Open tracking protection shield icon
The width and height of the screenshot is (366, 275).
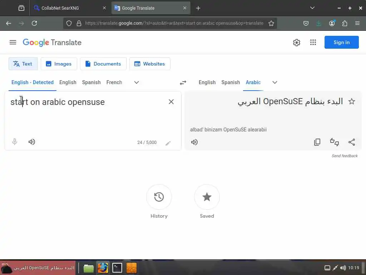coord(69,23)
